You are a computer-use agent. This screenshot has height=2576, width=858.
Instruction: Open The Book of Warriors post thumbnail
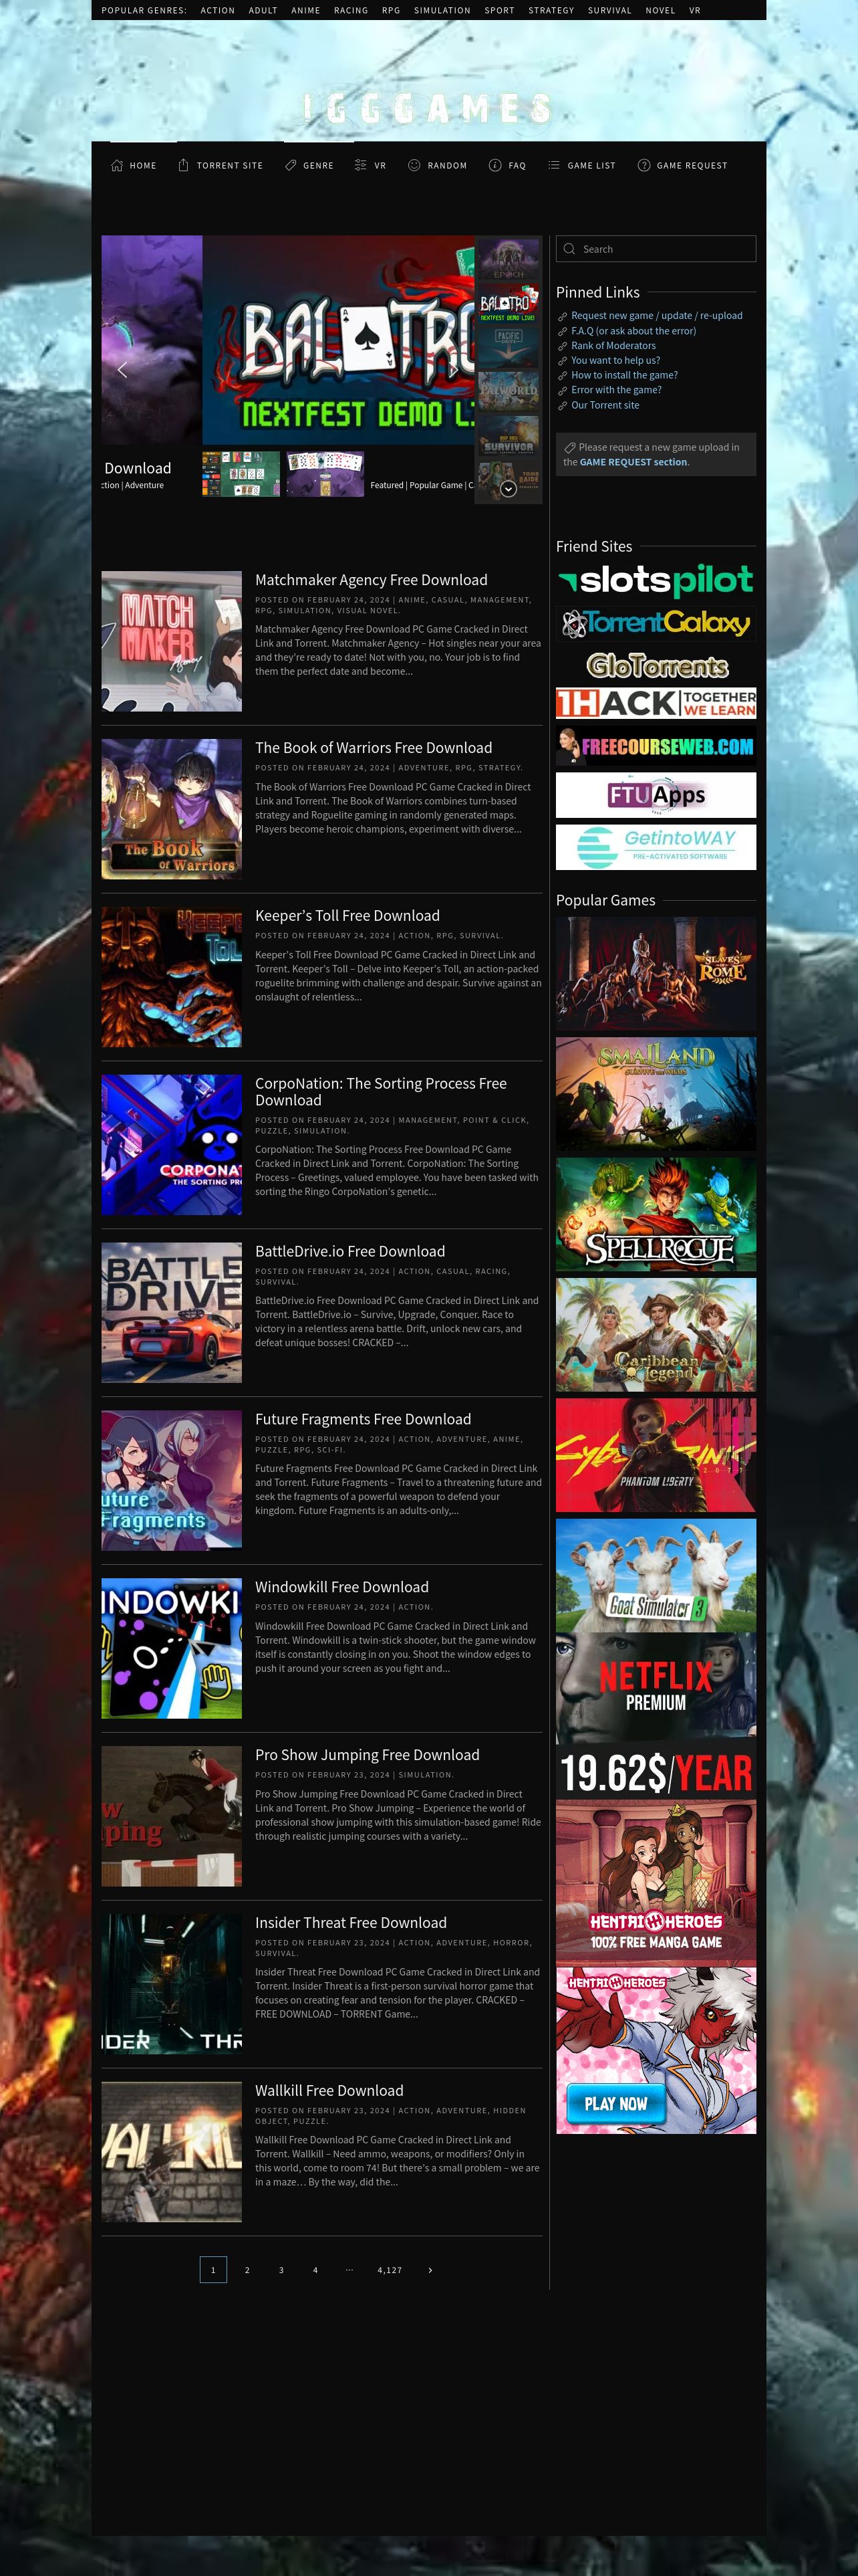(x=172, y=809)
